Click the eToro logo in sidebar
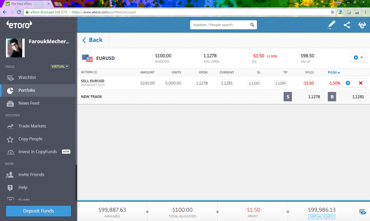Image resolution: width=370 pixels, height=221 pixels. point(19,24)
